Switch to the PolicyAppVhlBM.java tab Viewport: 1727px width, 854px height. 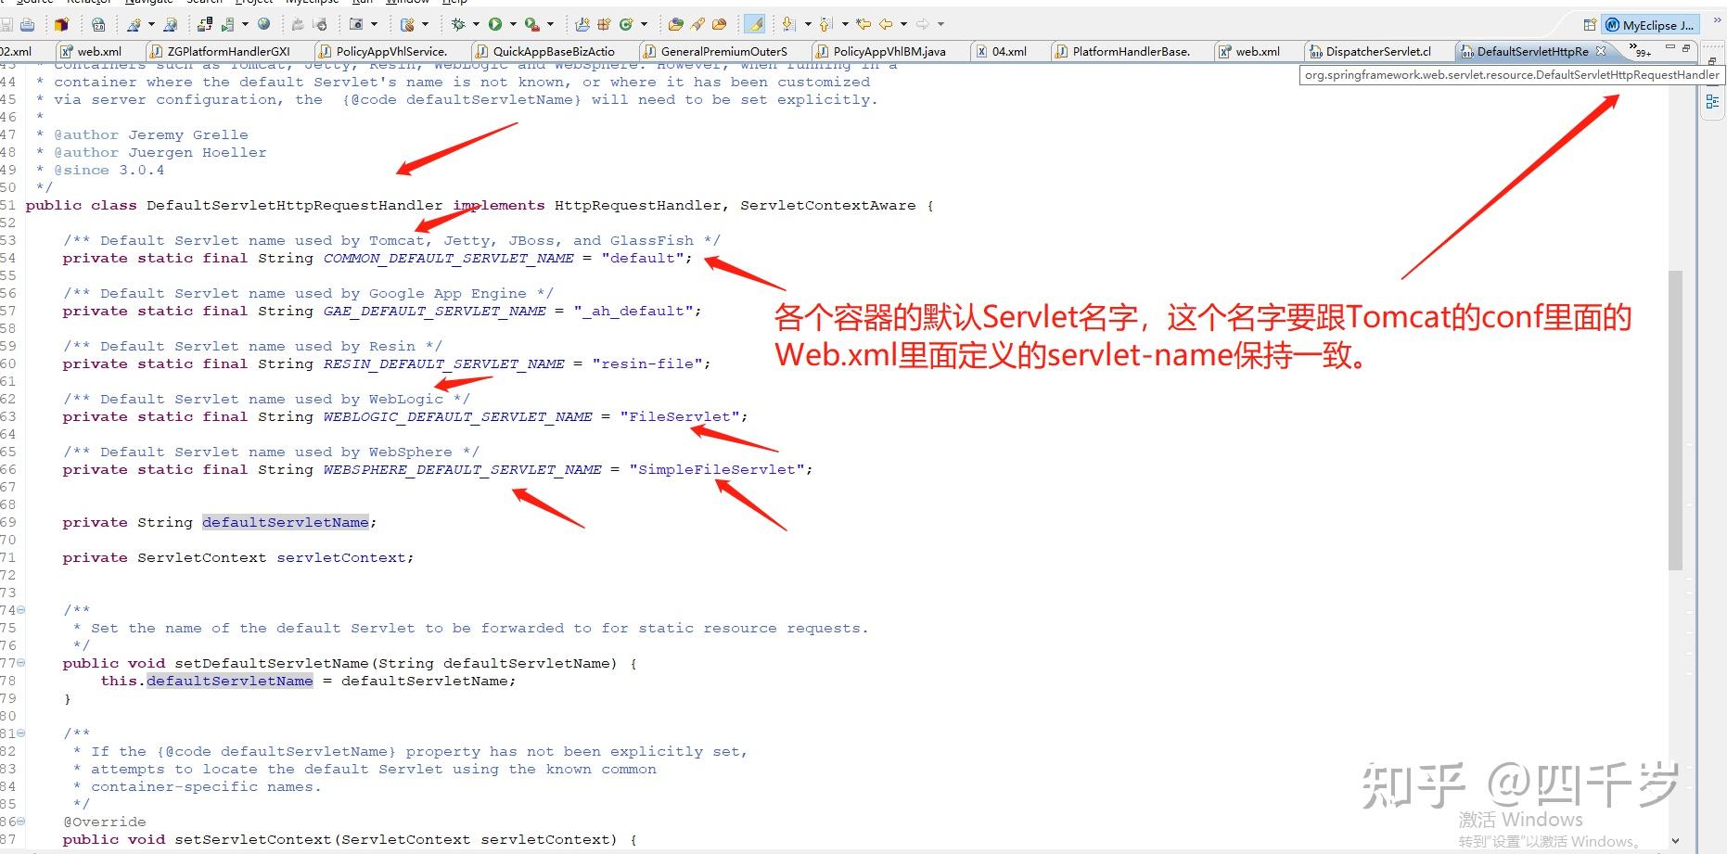point(889,52)
